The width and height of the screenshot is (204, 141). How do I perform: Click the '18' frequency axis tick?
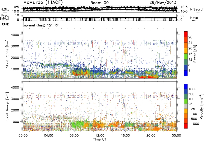tap(17, 15)
